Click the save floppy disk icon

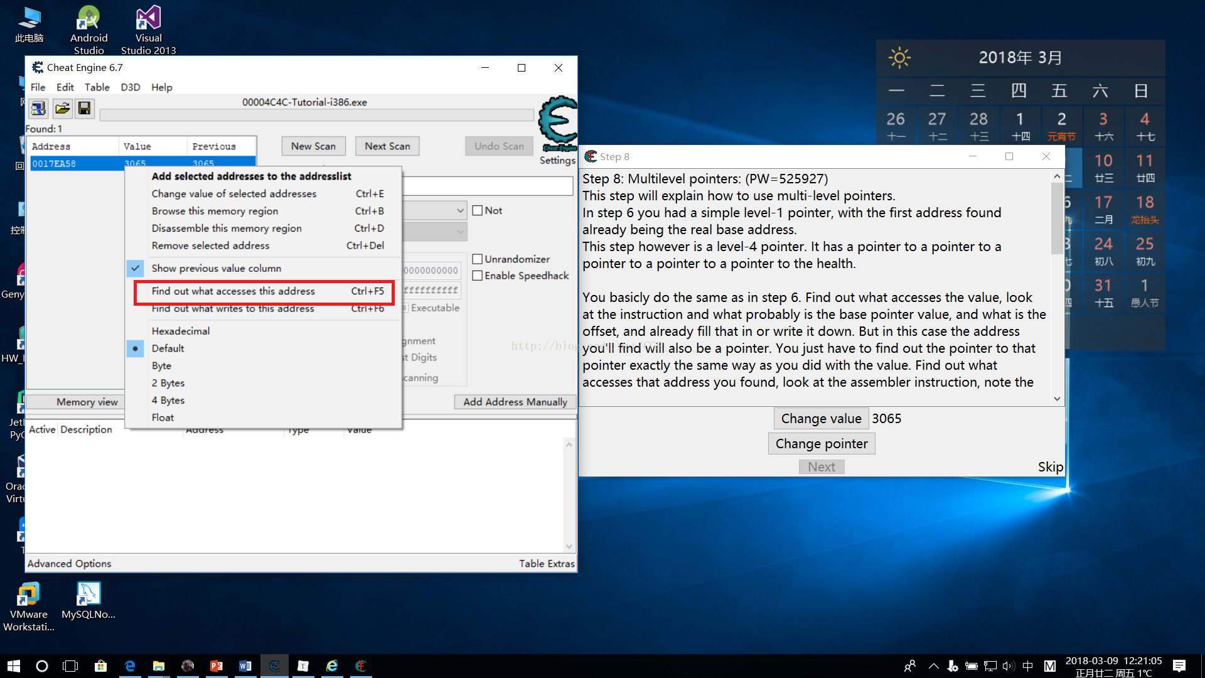pos(84,109)
